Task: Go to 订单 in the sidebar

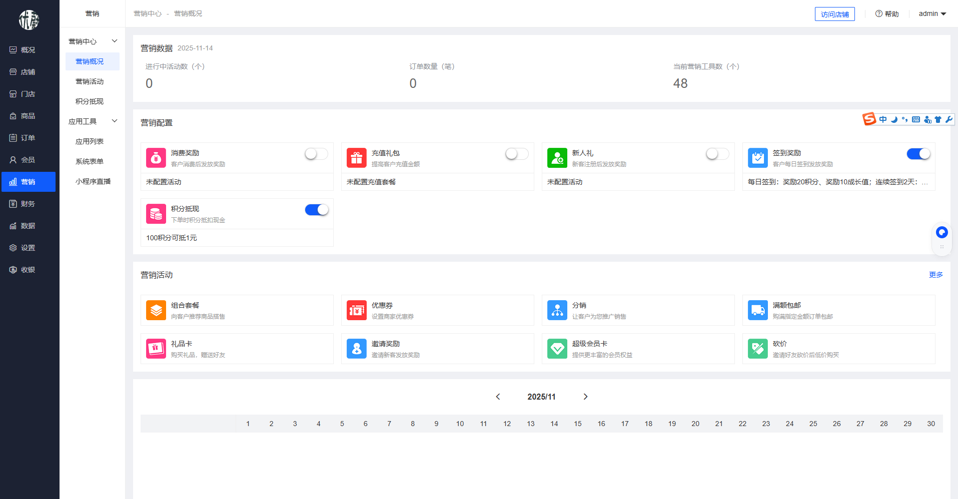Action: click(28, 138)
